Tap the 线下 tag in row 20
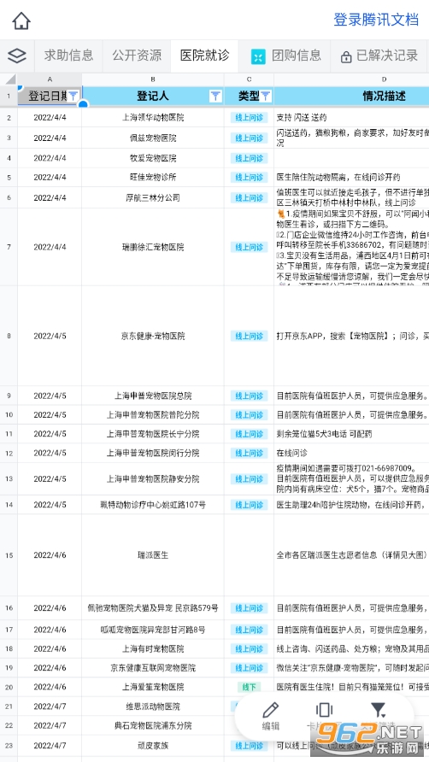The image size is (429, 762). pos(249,687)
